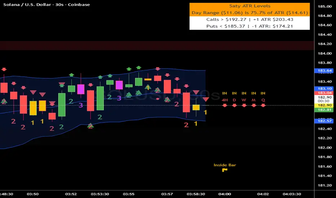
Task: Click the D timeframe label
Action: click(234, 100)
